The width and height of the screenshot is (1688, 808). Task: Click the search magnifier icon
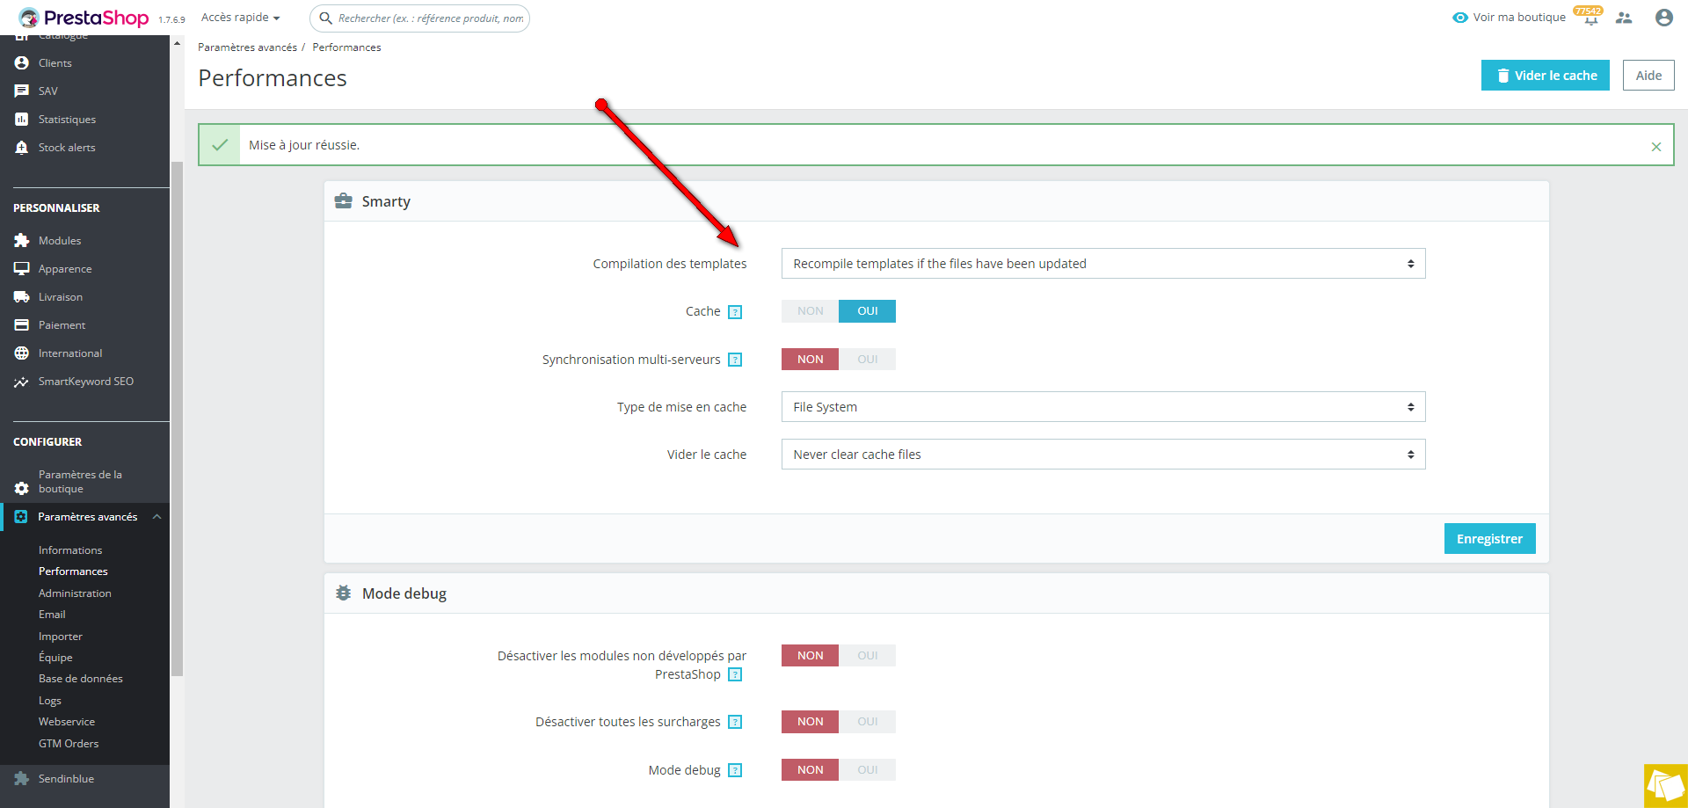[x=325, y=18]
